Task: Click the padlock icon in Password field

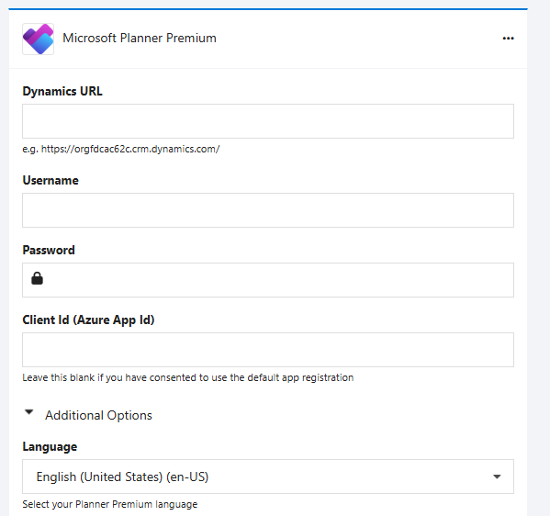Action: (x=37, y=278)
